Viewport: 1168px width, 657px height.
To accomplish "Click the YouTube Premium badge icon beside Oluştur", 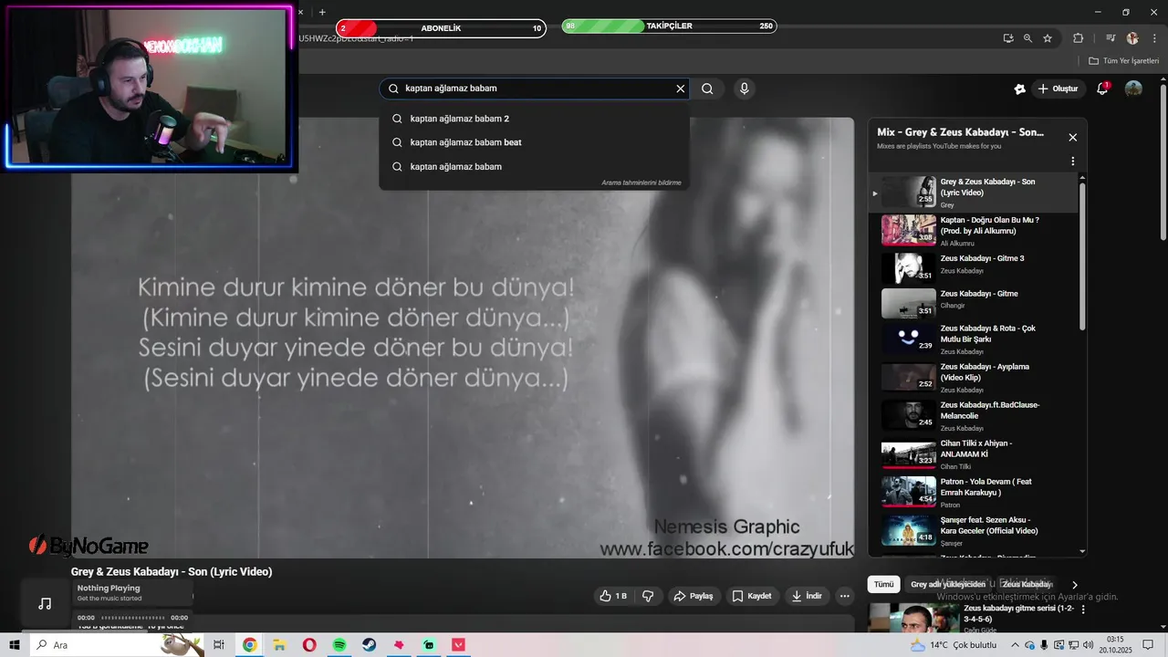I will point(1019,89).
